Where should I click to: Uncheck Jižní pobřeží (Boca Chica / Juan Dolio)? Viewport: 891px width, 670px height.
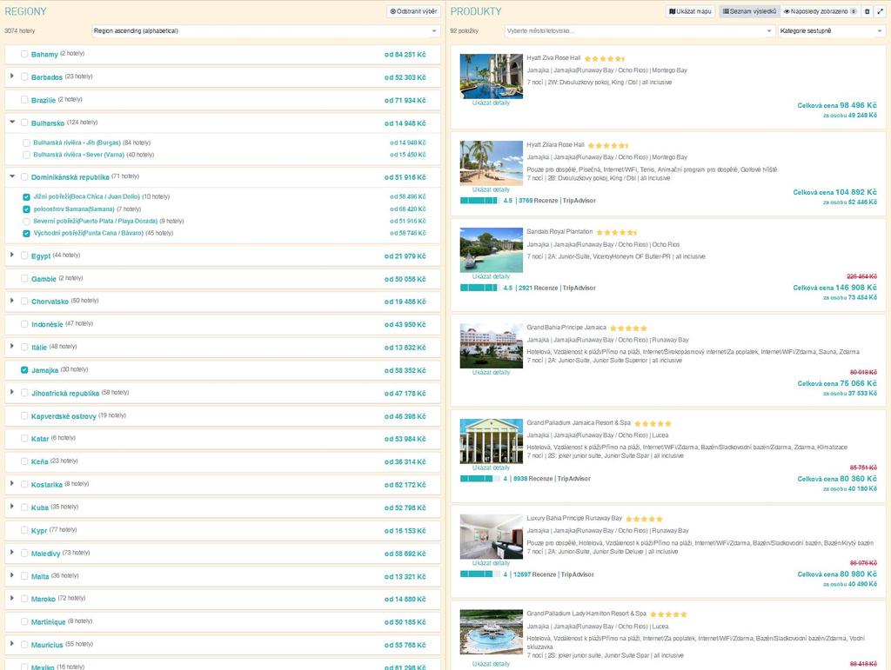pos(26,197)
